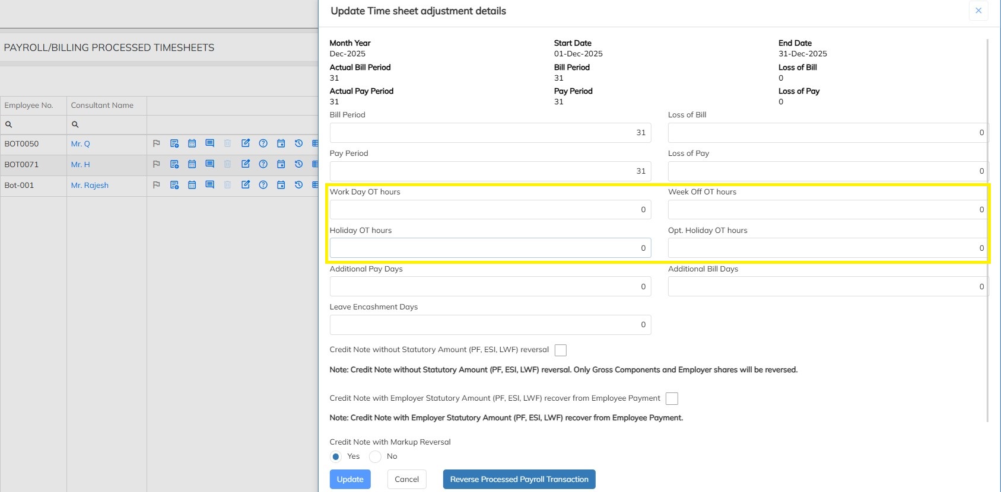Click the Leave Encashment Days input
This screenshot has width=1001, height=492.
coord(490,325)
